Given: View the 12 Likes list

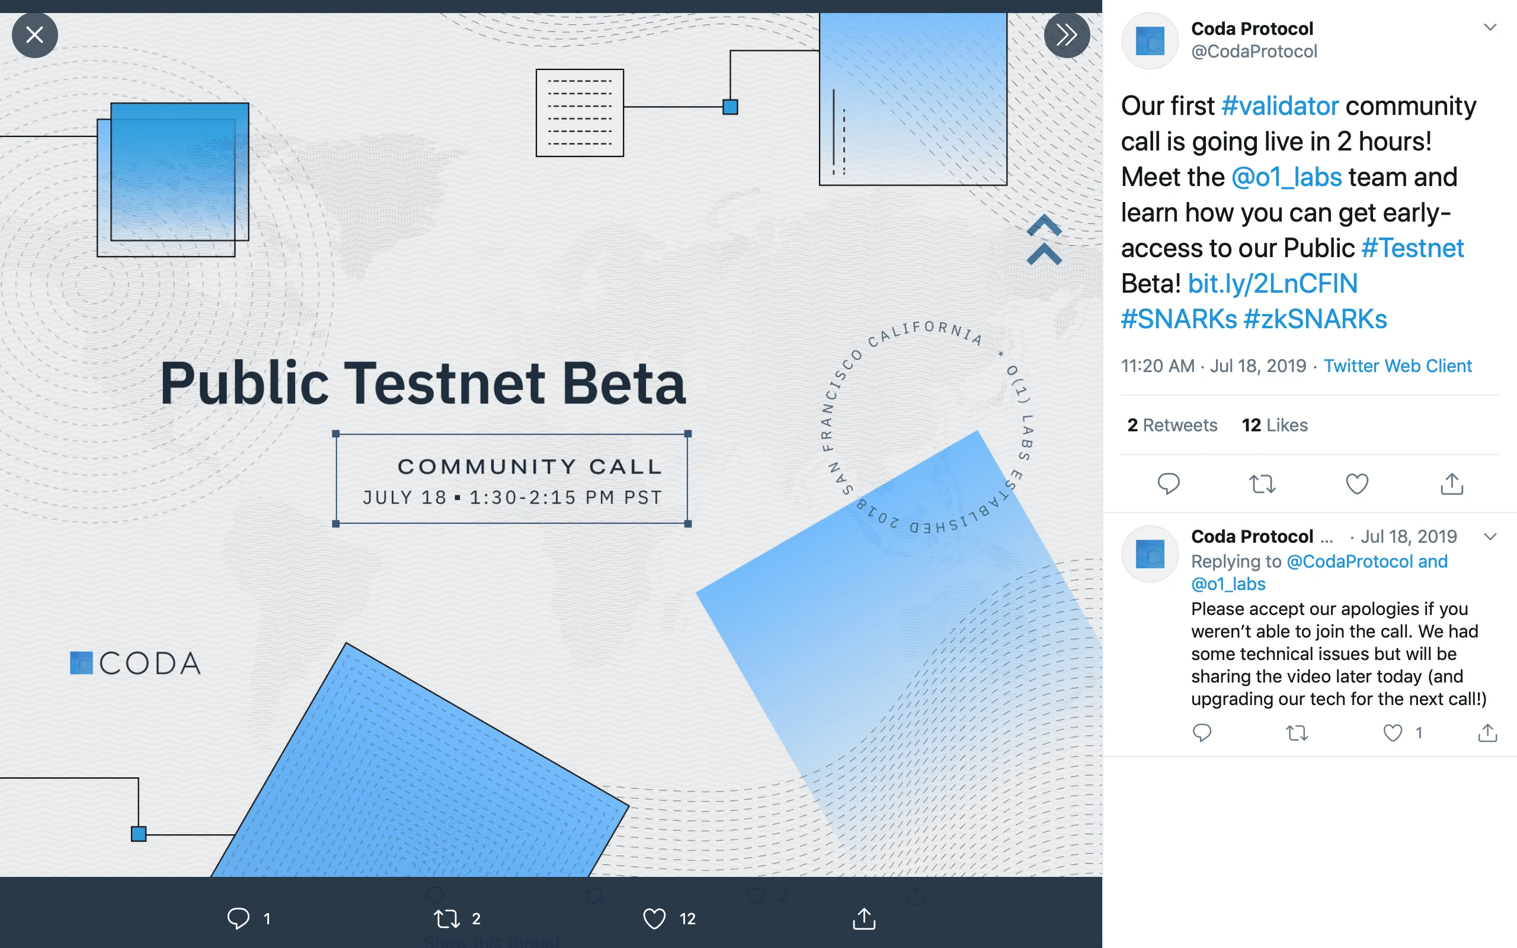Looking at the screenshot, I should tap(1275, 425).
